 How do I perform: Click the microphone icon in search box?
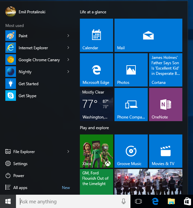[x=123, y=201]
